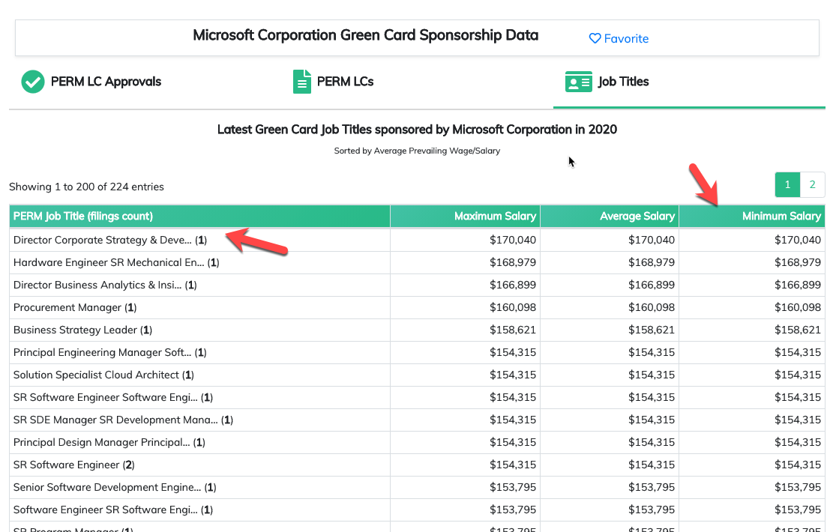Click Maximum Salary for Senior Software Development Engine...
The width and height of the screenshot is (830, 532).
click(x=512, y=487)
